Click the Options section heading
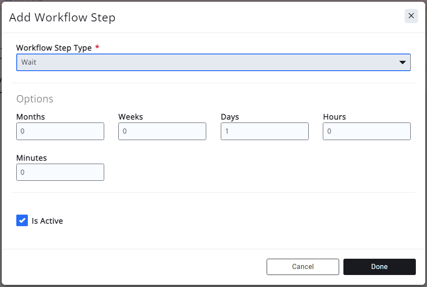427x287 pixels. click(x=35, y=99)
